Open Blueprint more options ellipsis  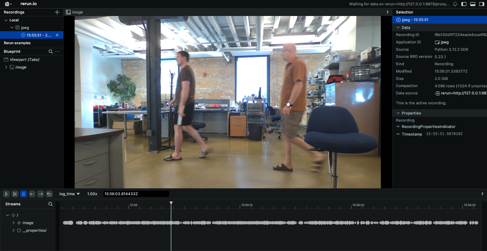[x=57, y=52]
